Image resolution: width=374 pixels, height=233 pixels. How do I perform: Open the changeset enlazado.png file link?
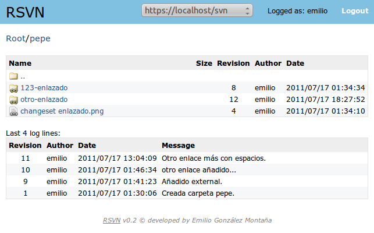coord(62,111)
